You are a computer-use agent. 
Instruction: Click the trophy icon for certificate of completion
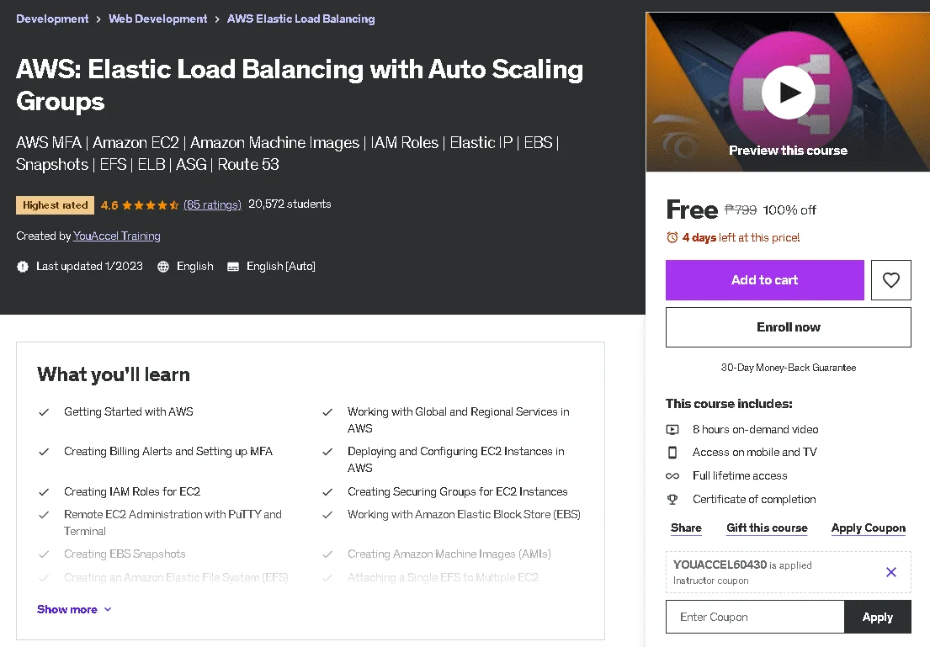tap(672, 499)
